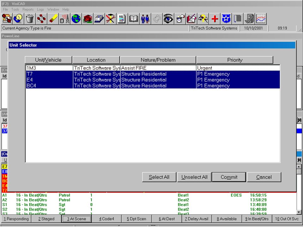Viewport: 303px width, 227px height.
Task: Click the 8 Available status button
Action: click(x=227, y=219)
